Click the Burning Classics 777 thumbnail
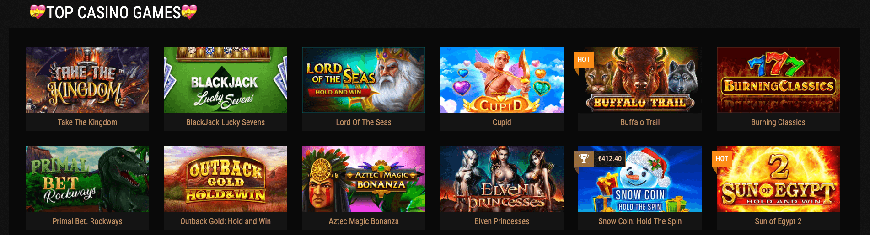This screenshot has width=870, height=235. tap(778, 80)
